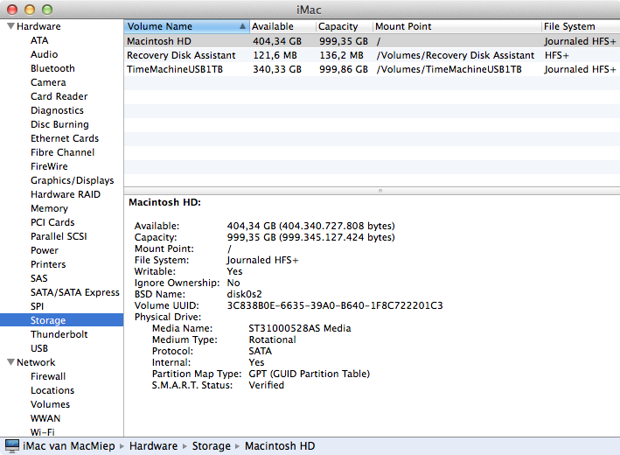
Task: Select the Macintosh HD volume row
Action: point(372,41)
